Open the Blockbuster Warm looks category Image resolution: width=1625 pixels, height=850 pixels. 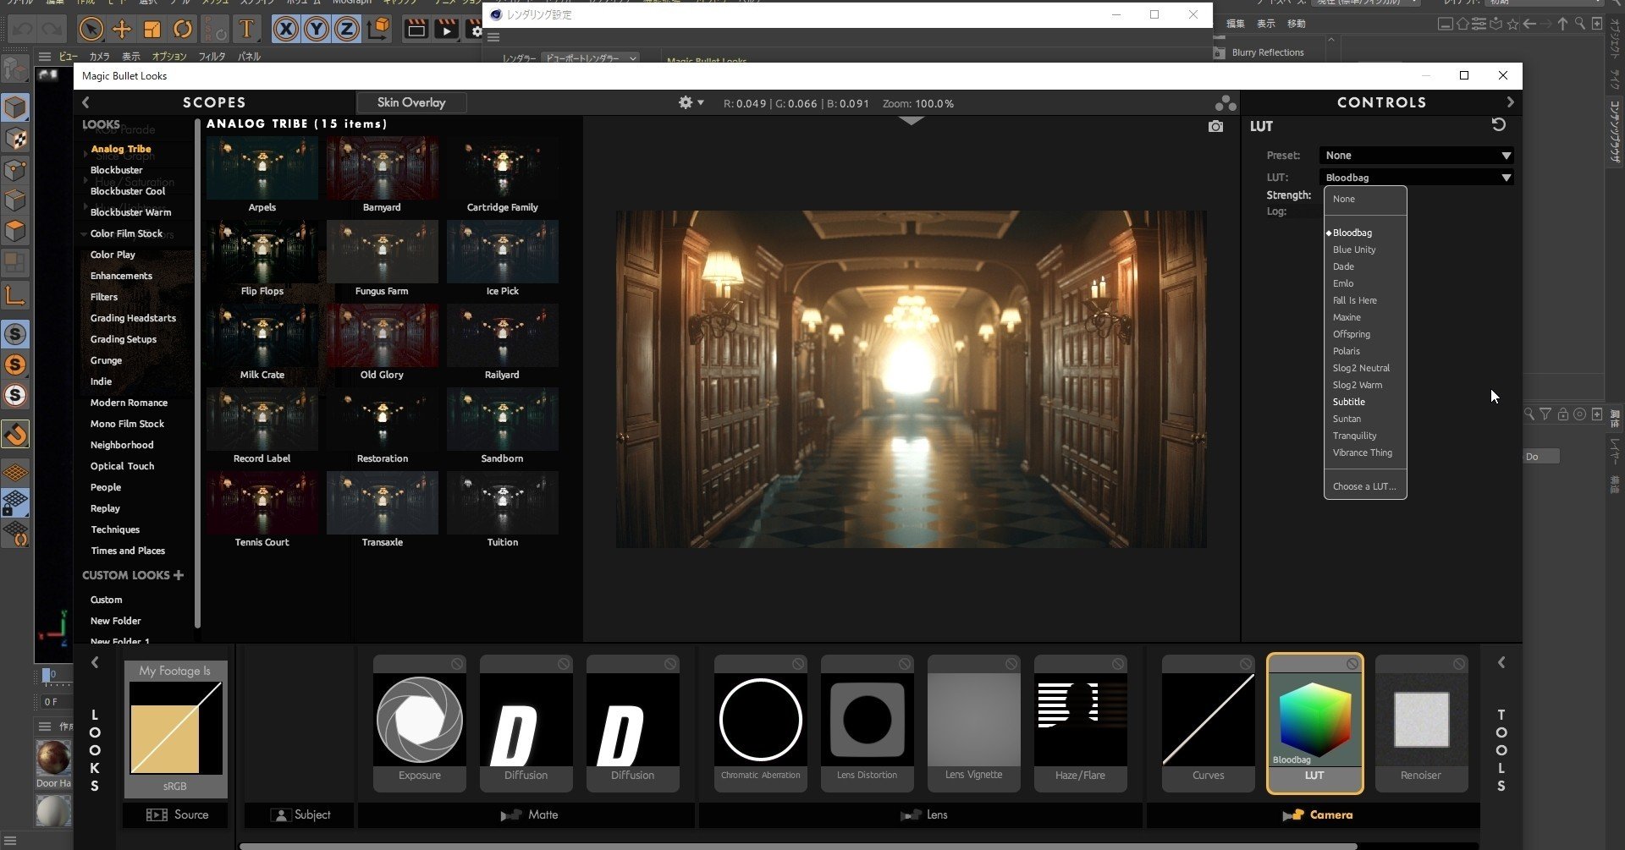pos(130,212)
